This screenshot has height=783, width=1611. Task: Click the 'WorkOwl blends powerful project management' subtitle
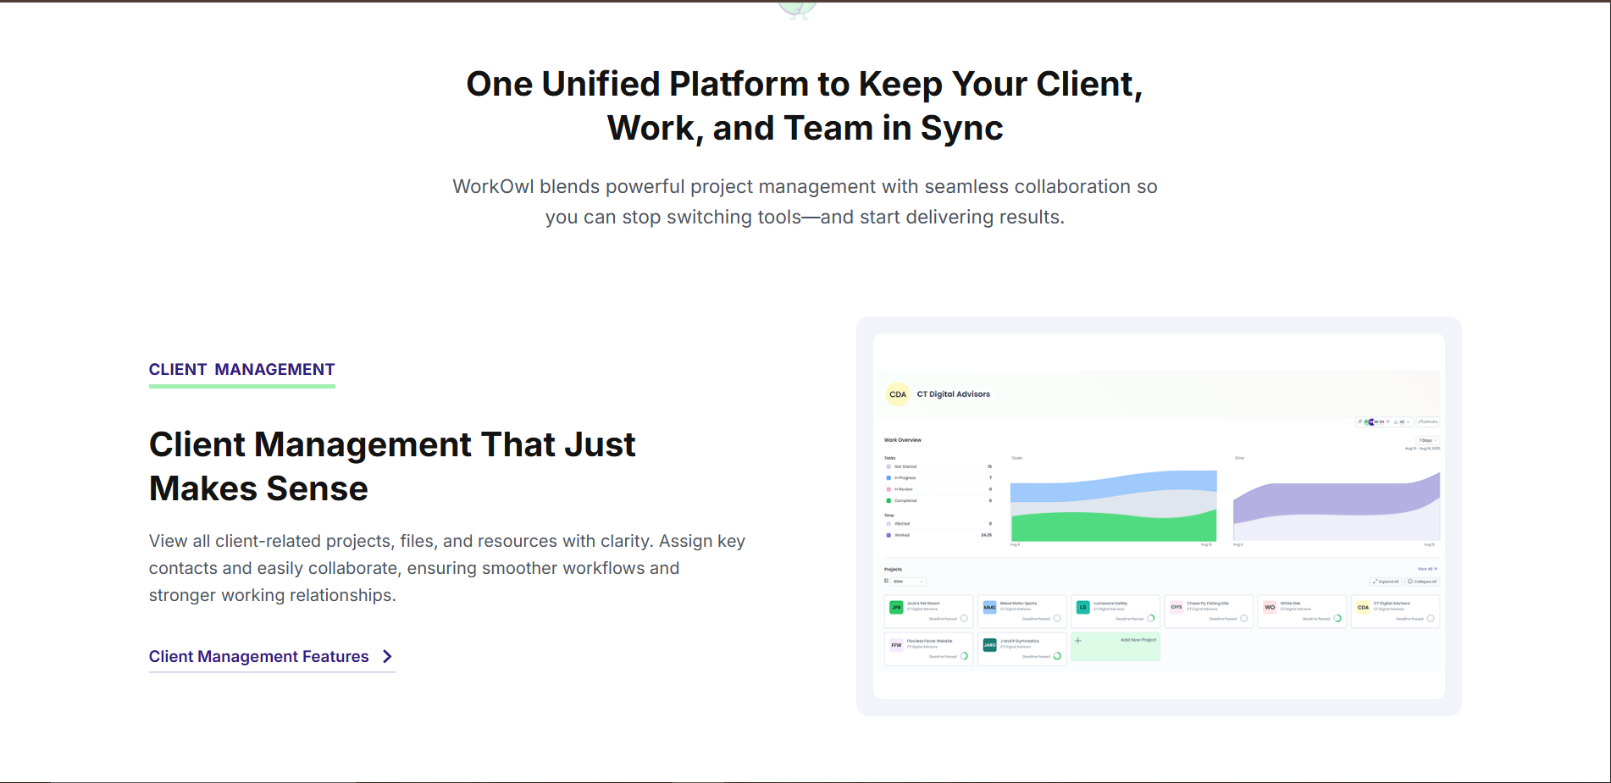click(805, 201)
